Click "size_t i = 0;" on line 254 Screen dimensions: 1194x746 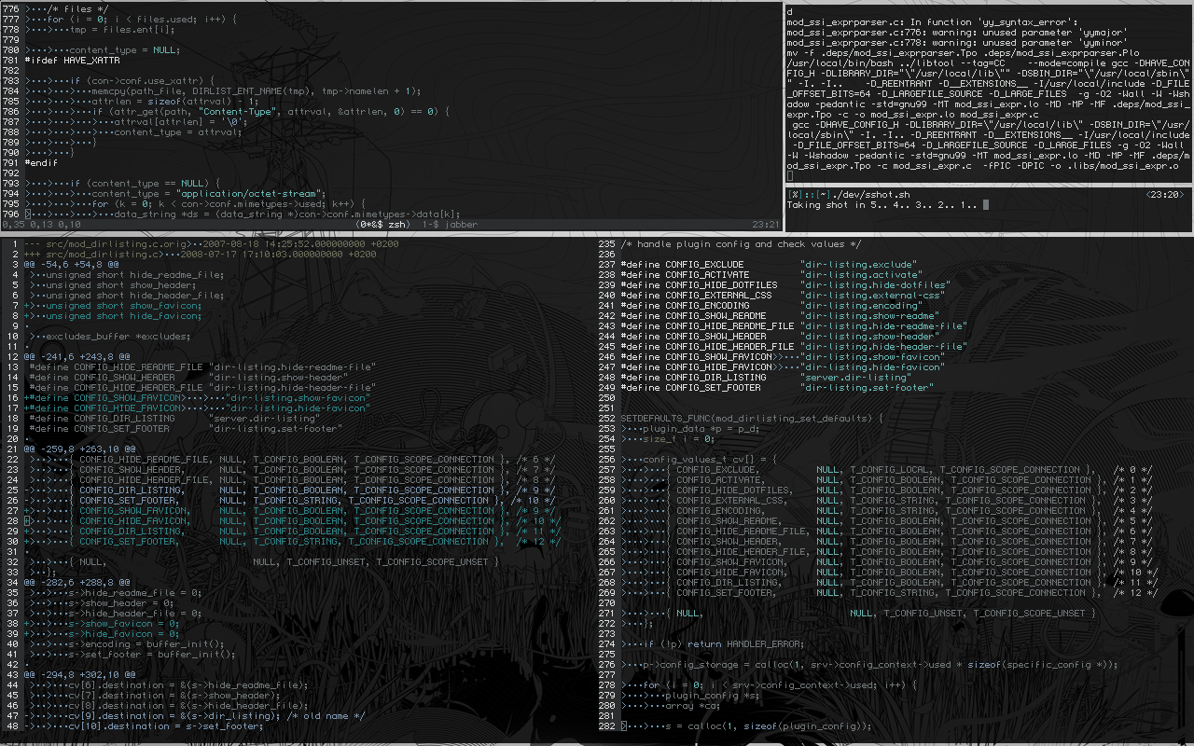point(680,439)
